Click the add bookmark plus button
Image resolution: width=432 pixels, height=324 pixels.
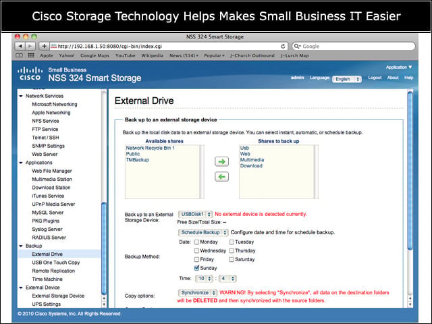coord(44,46)
